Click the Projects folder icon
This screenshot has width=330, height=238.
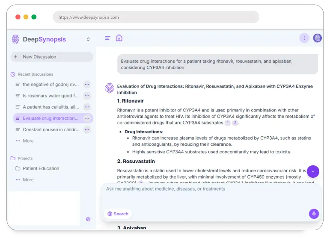(x=13, y=158)
